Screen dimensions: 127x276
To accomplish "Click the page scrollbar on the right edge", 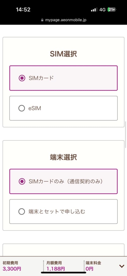I will click(x=126, y=135).
